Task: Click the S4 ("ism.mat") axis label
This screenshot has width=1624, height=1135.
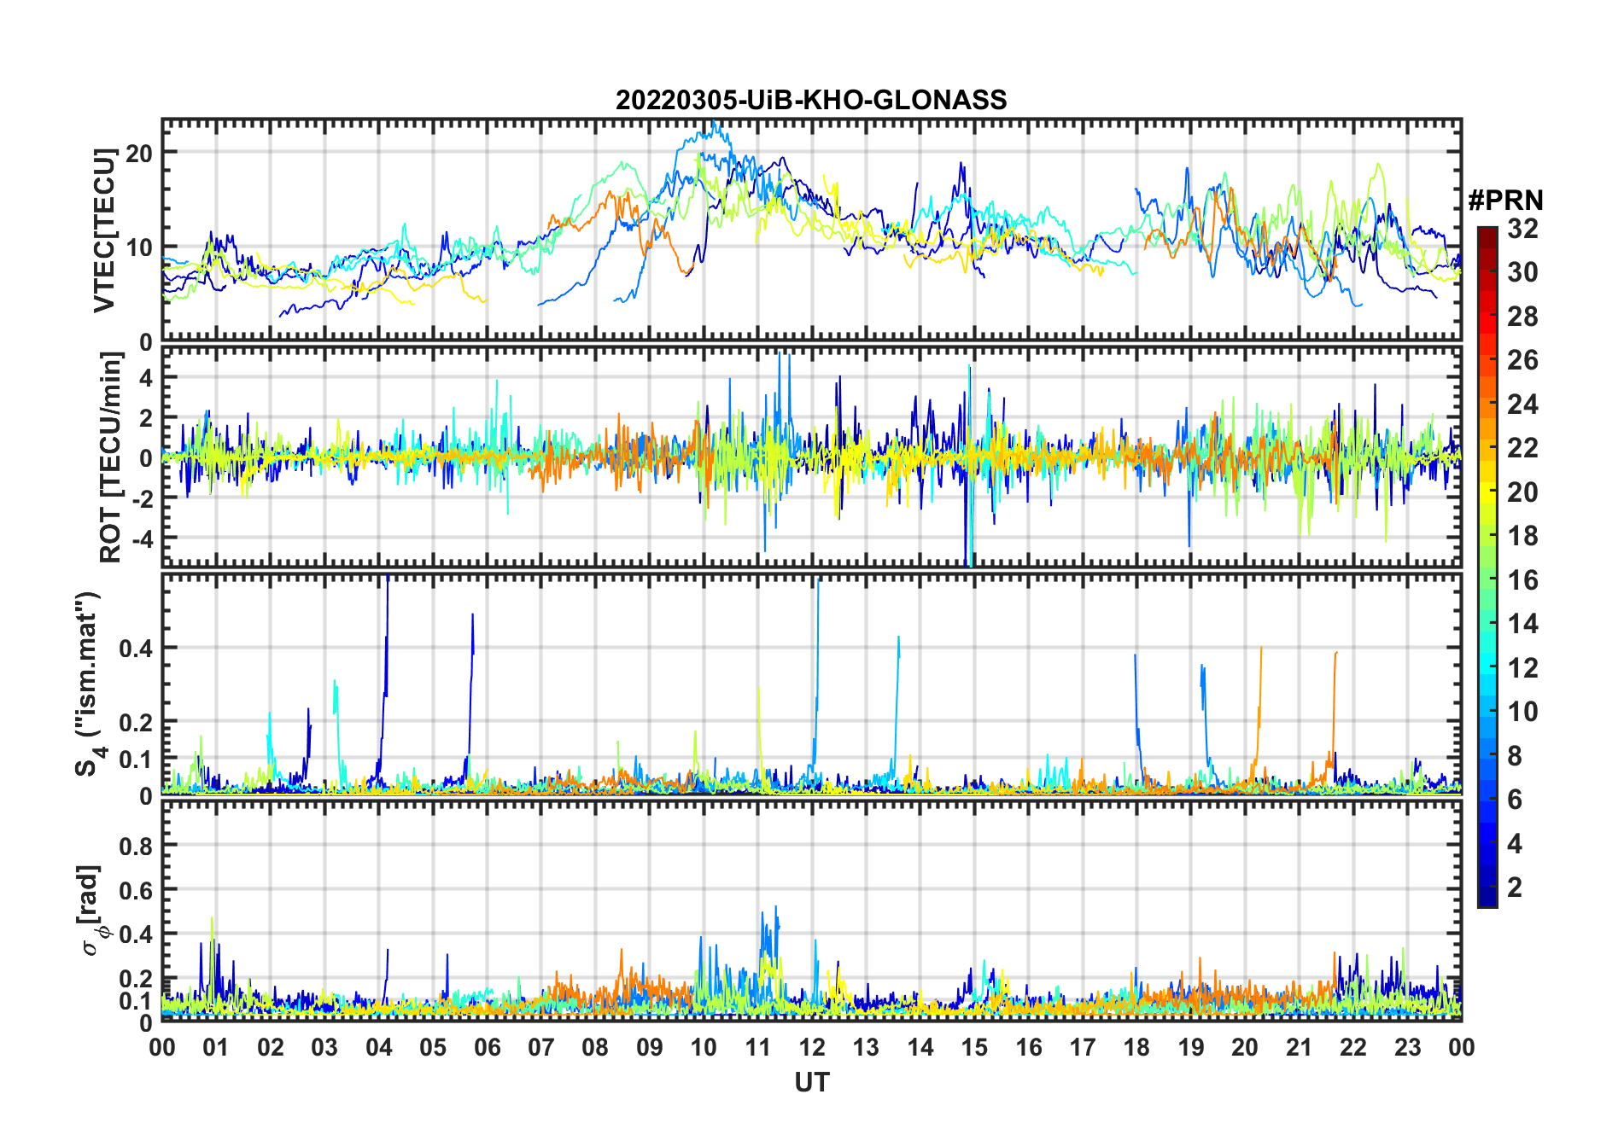Action: [x=88, y=684]
